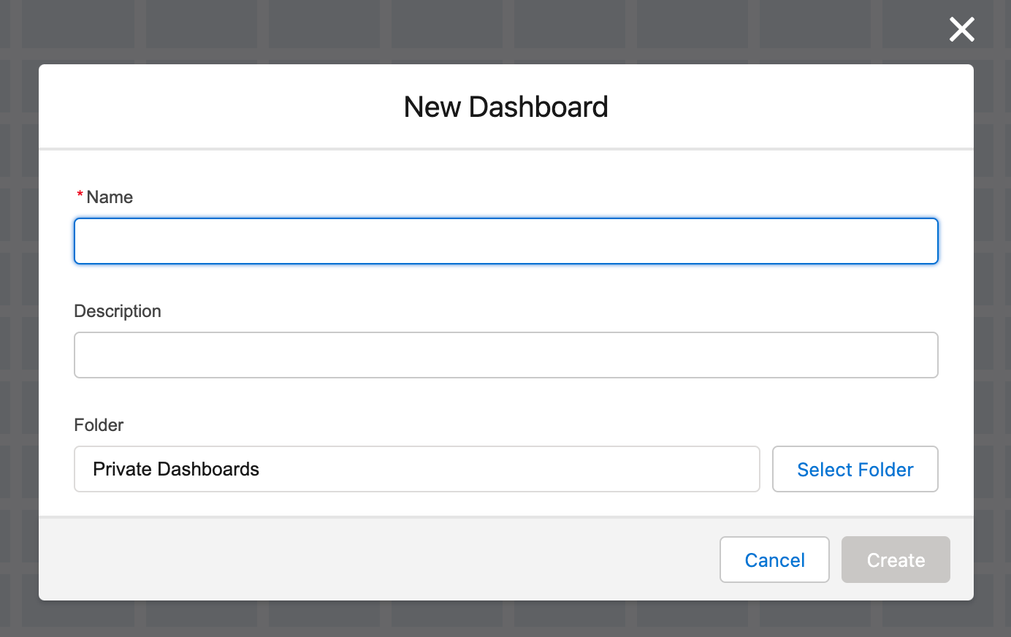Click the Description field label
This screenshot has height=637, width=1011.
pyautogui.click(x=118, y=311)
